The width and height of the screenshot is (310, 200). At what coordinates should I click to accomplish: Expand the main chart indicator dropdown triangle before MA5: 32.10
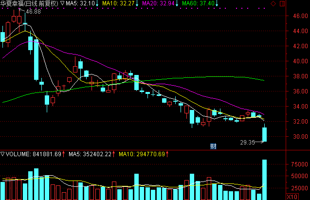tap(62, 3)
